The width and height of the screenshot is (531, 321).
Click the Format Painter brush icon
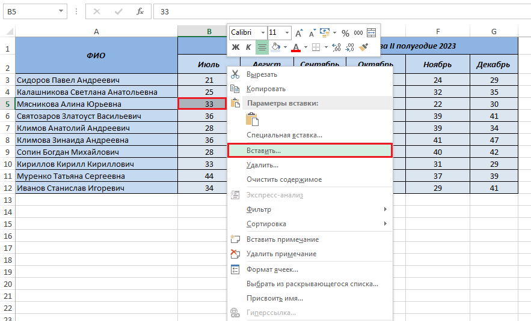[363, 47]
